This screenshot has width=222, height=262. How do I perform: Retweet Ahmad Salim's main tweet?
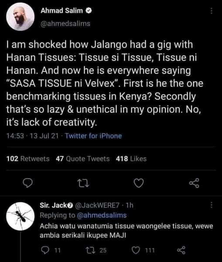pyautogui.click(x=84, y=183)
